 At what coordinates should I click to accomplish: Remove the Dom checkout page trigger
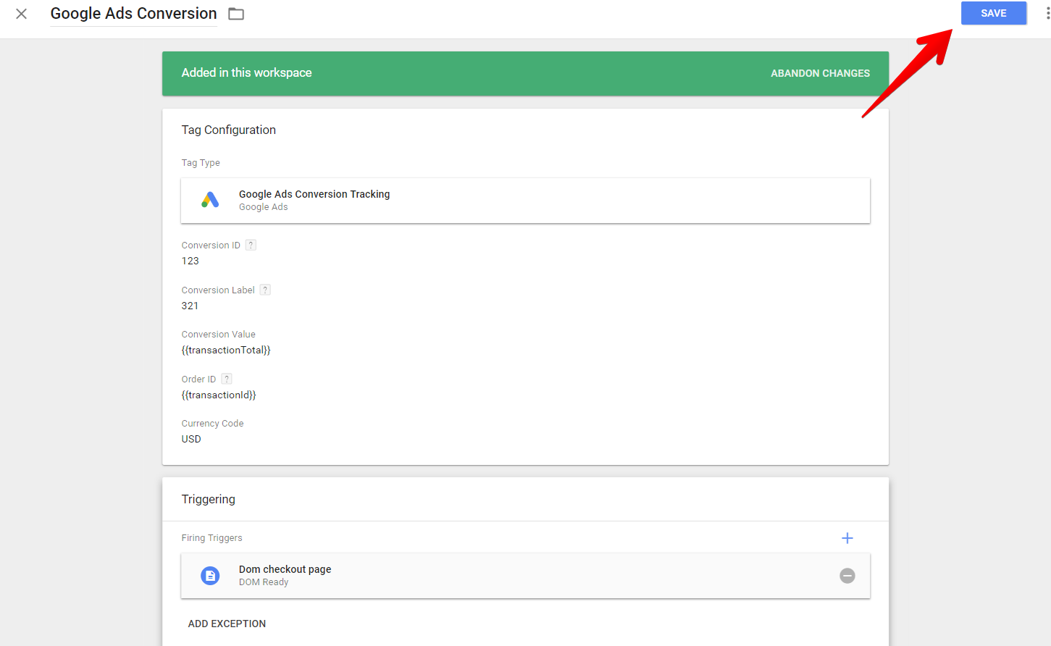pyautogui.click(x=847, y=576)
